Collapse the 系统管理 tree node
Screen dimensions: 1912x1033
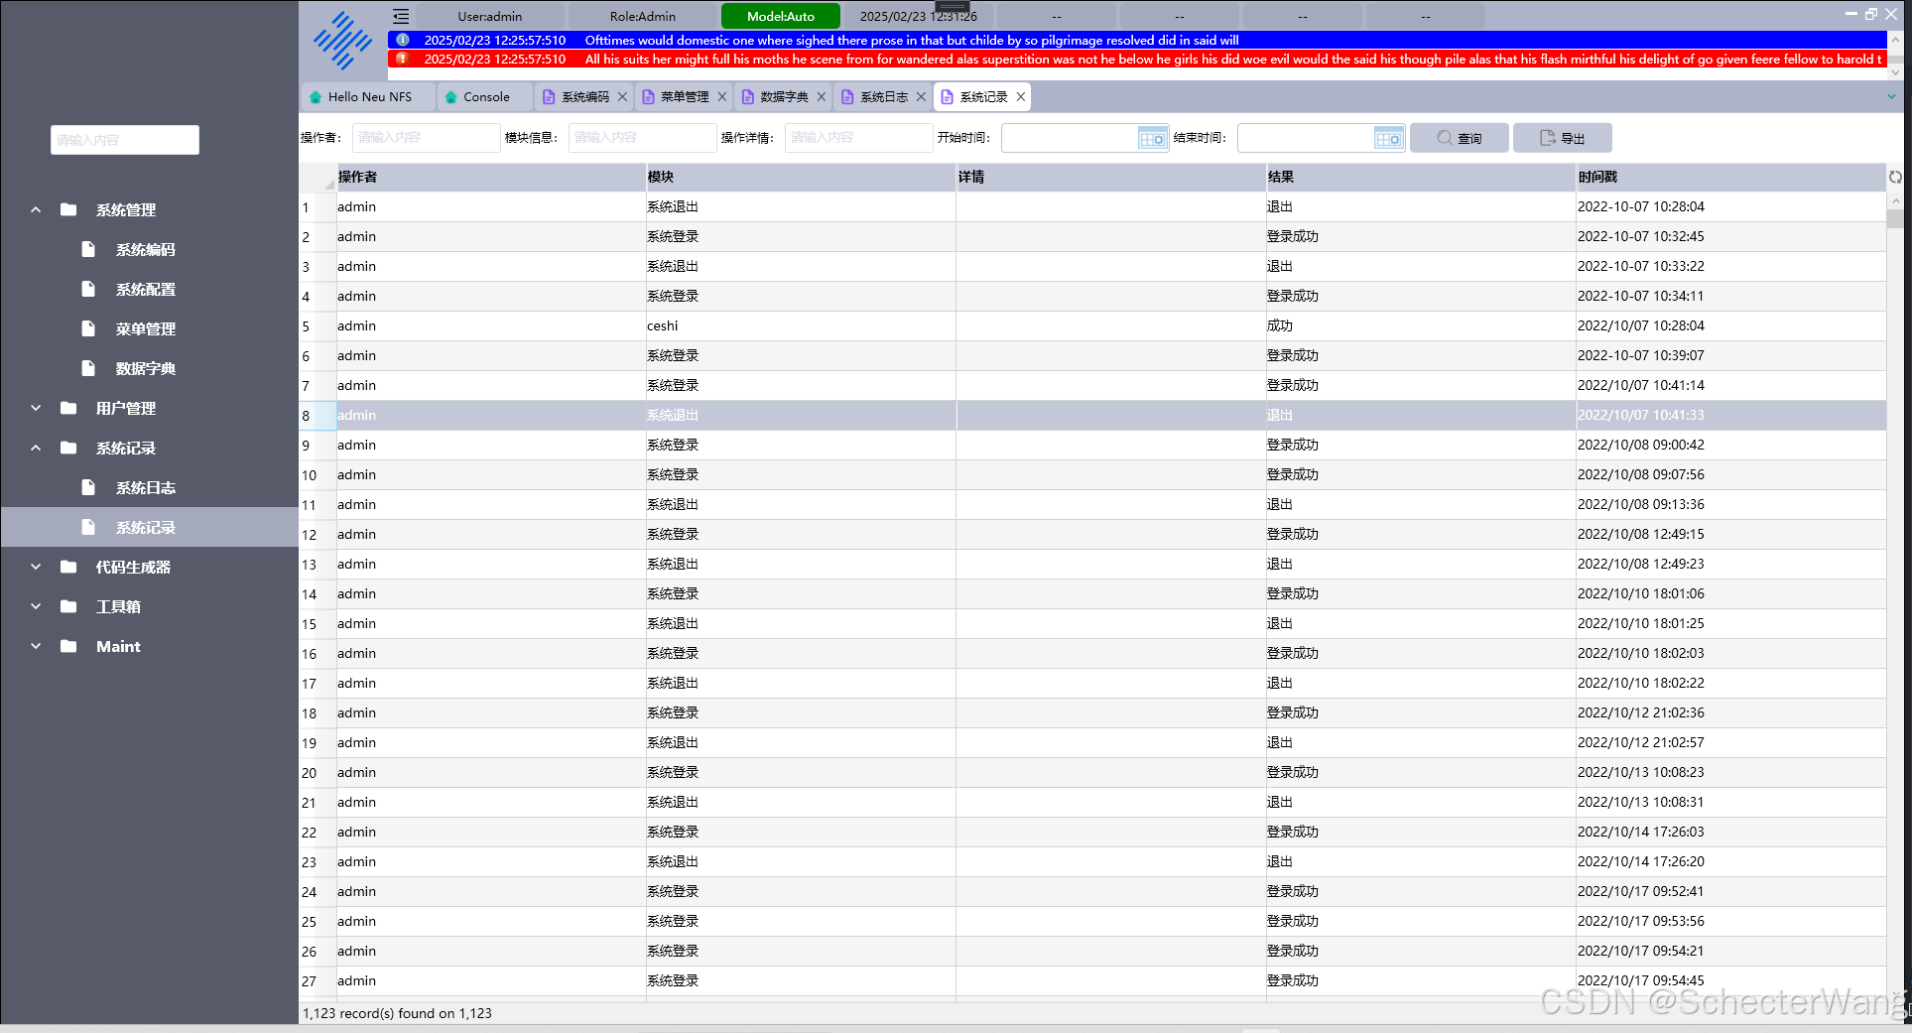point(36,209)
